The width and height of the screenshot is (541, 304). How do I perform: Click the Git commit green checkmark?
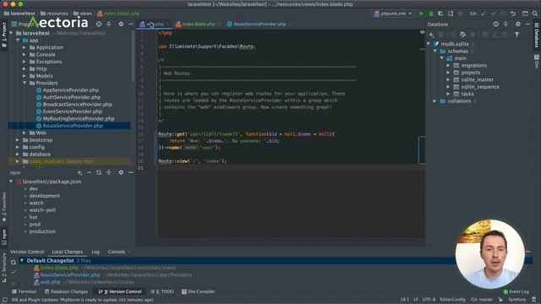point(494,14)
